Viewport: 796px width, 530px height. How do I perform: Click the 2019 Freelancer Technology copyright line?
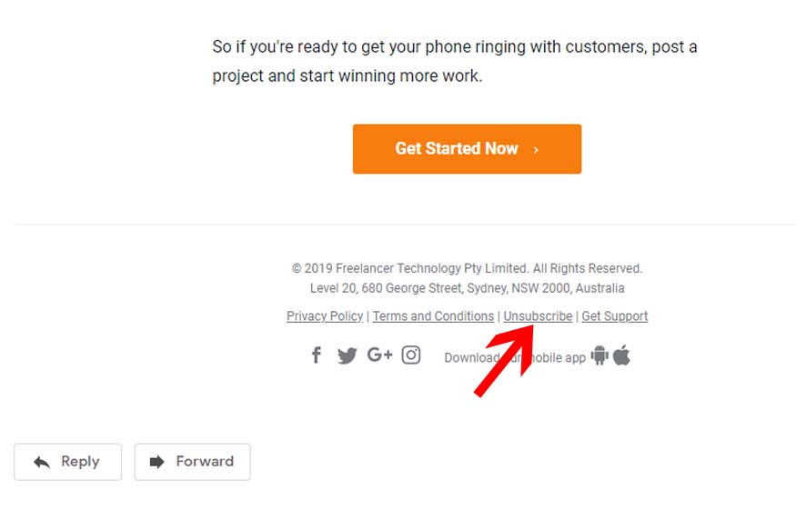coord(467,268)
